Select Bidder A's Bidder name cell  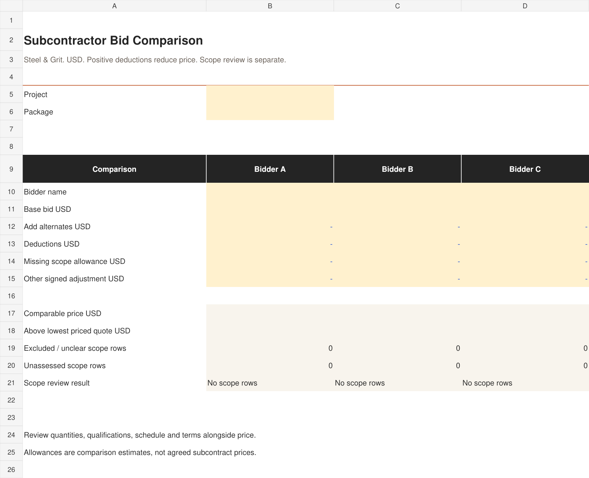coord(270,192)
